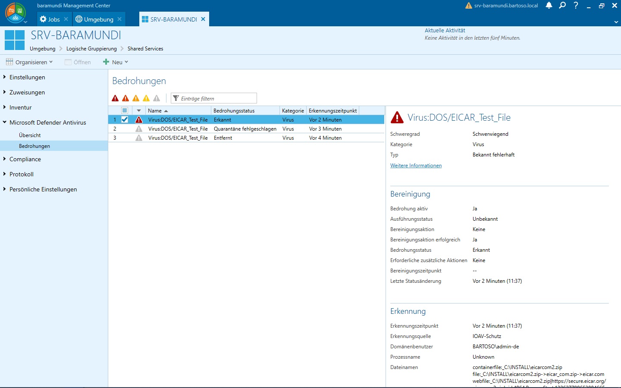Viewport: 621px width, 388px height.
Task: Expand the Einstellungen section
Action: point(4,77)
